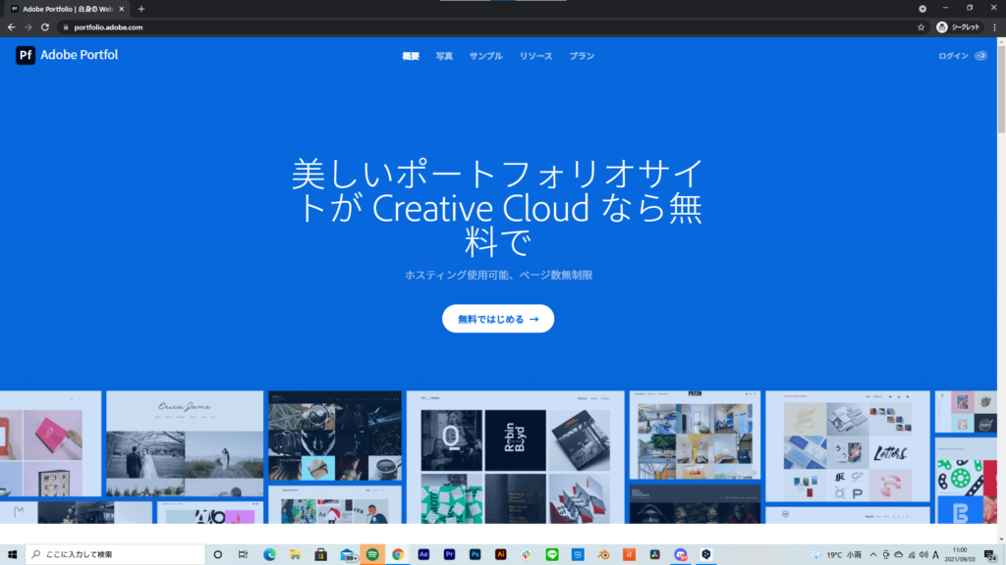Show hidden system tray icons

coord(873,555)
